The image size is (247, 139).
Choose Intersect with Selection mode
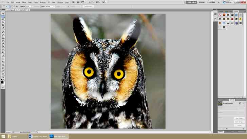click(17, 6)
